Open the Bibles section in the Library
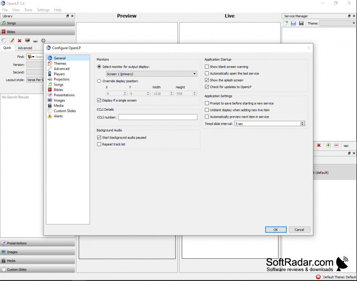The width and height of the screenshot is (357, 281). [x=38, y=32]
